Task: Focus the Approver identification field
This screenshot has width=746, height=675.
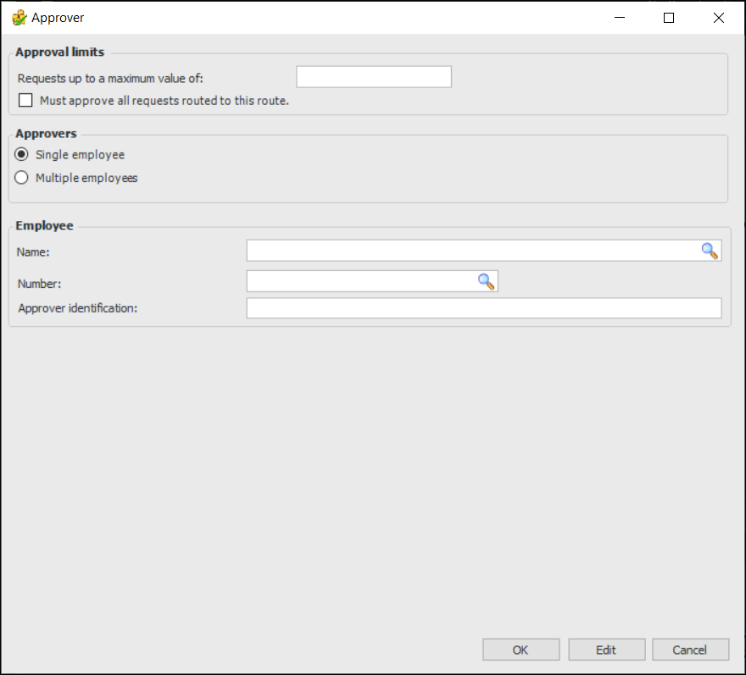Action: tap(484, 308)
